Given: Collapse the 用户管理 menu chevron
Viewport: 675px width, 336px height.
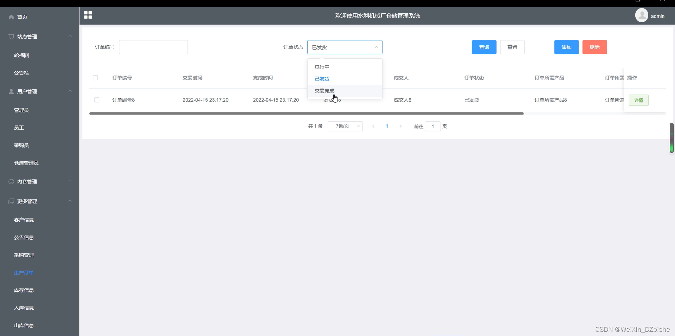Looking at the screenshot, I should click(70, 91).
